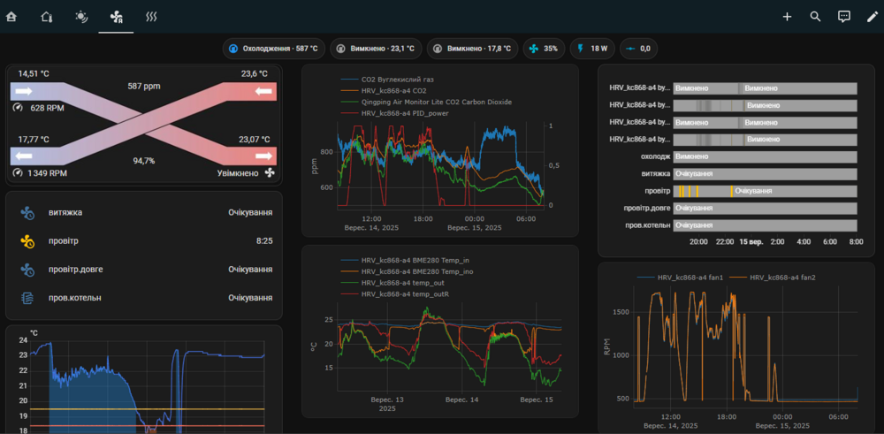Screen dimensions: 884x434
Task: Click the провітр history timeline bar
Action: (764, 191)
